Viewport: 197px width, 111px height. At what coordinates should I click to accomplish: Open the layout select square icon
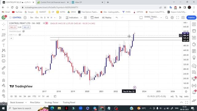(141, 18)
